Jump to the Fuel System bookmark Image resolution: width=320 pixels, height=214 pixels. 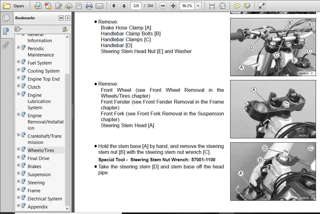(39, 63)
